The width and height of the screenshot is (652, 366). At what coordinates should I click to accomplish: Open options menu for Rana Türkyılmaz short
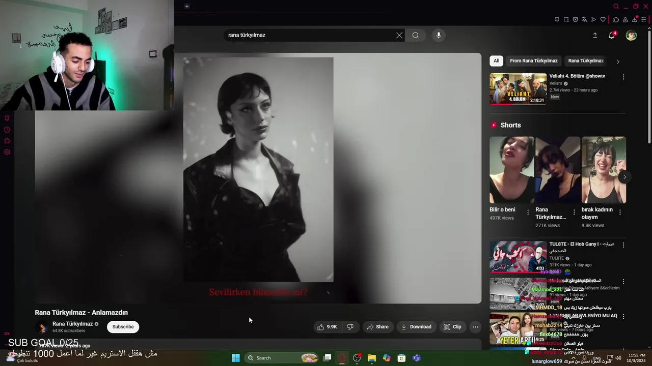[574, 212]
